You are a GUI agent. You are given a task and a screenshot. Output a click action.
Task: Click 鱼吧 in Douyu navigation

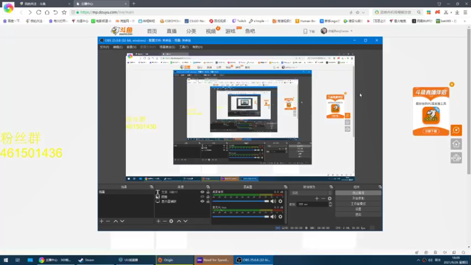(250, 31)
